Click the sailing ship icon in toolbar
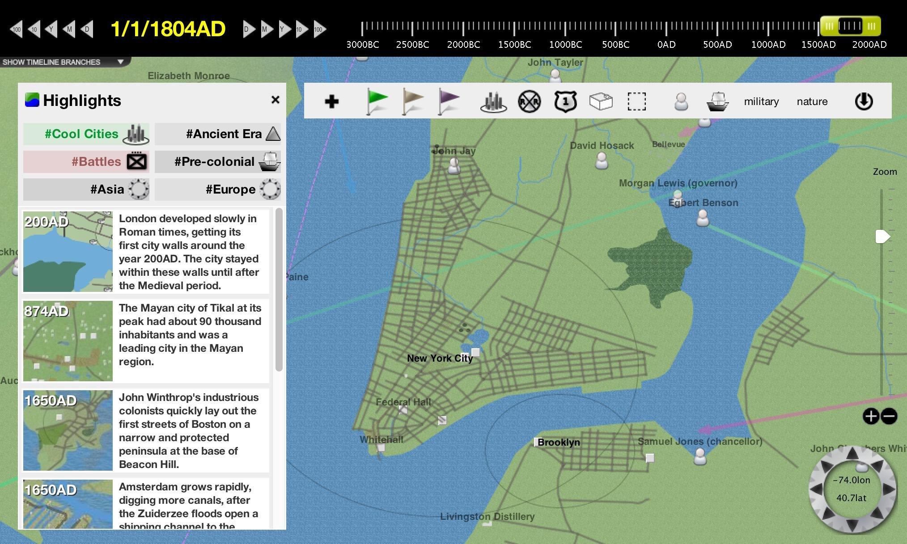 [717, 101]
